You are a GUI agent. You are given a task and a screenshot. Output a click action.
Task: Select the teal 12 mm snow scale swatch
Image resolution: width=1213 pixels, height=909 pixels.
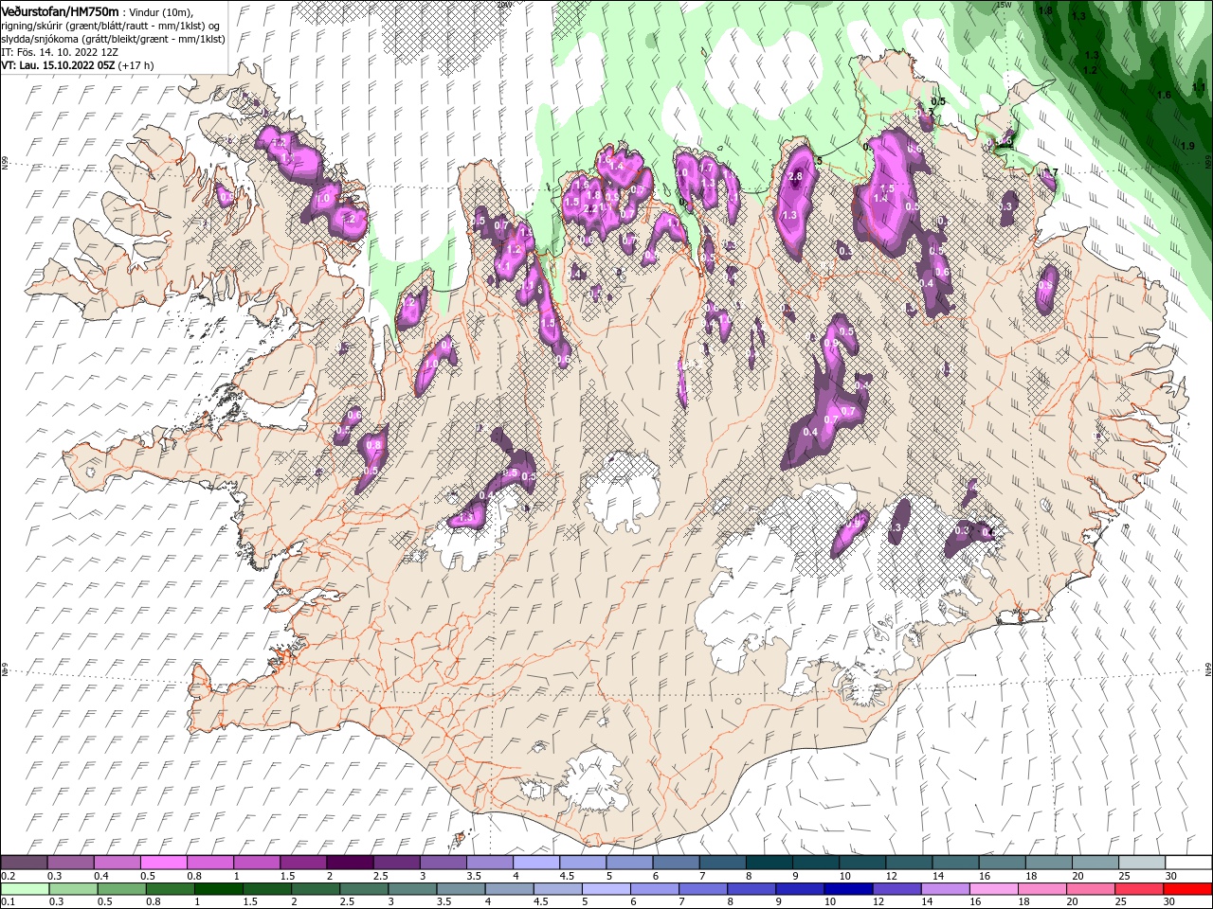(x=909, y=863)
